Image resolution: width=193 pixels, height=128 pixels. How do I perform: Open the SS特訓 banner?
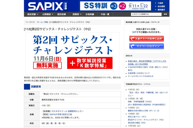(x=115, y=6)
